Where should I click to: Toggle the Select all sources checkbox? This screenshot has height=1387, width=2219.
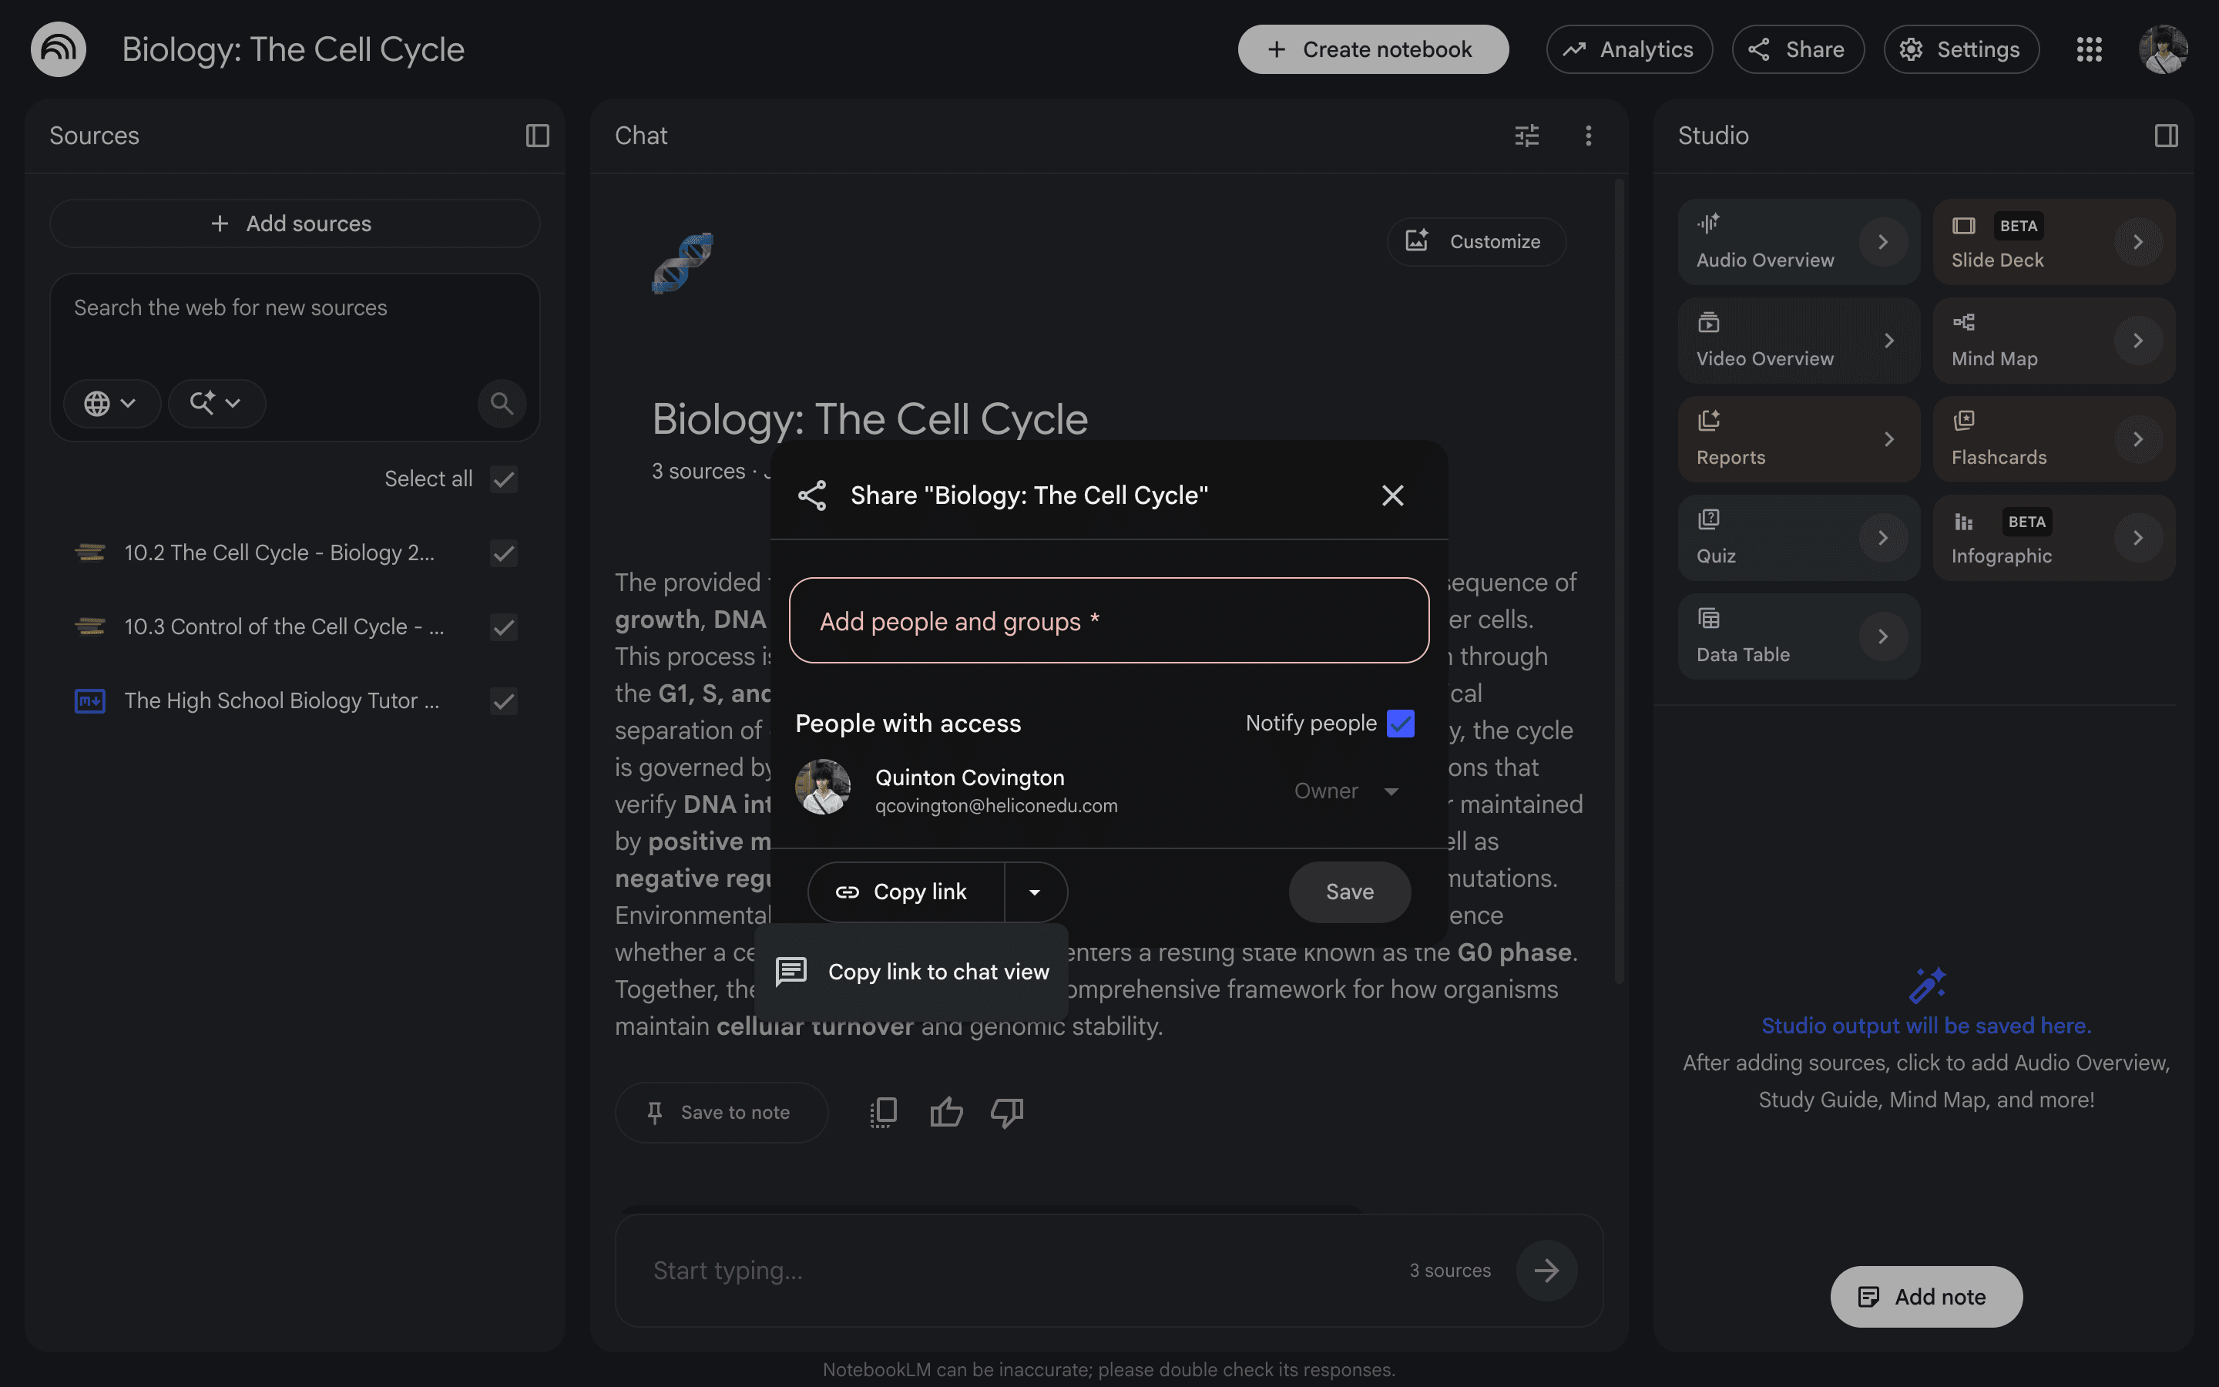pos(503,479)
